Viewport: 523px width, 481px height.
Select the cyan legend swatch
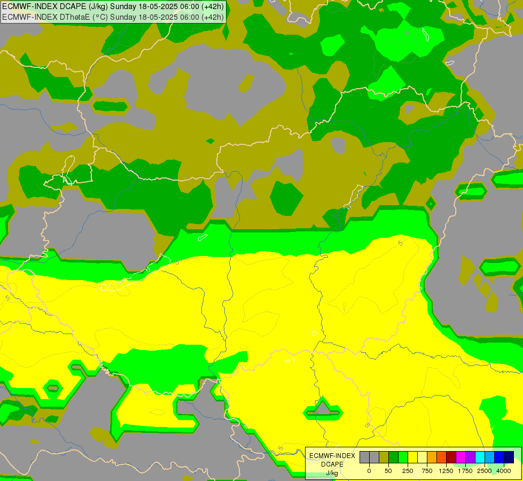pyautogui.click(x=480, y=457)
